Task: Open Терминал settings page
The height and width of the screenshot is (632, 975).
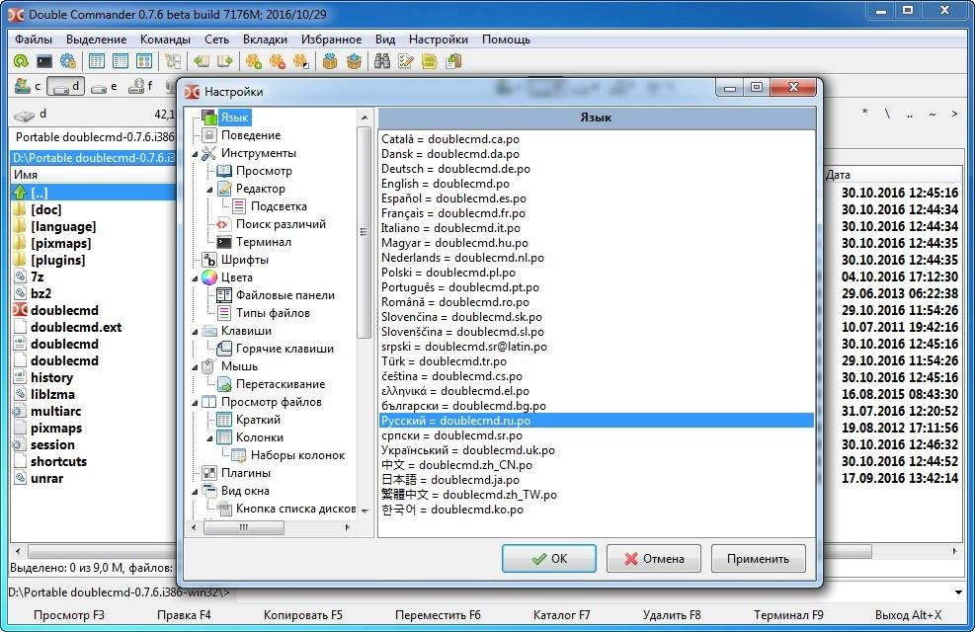Action: (263, 242)
